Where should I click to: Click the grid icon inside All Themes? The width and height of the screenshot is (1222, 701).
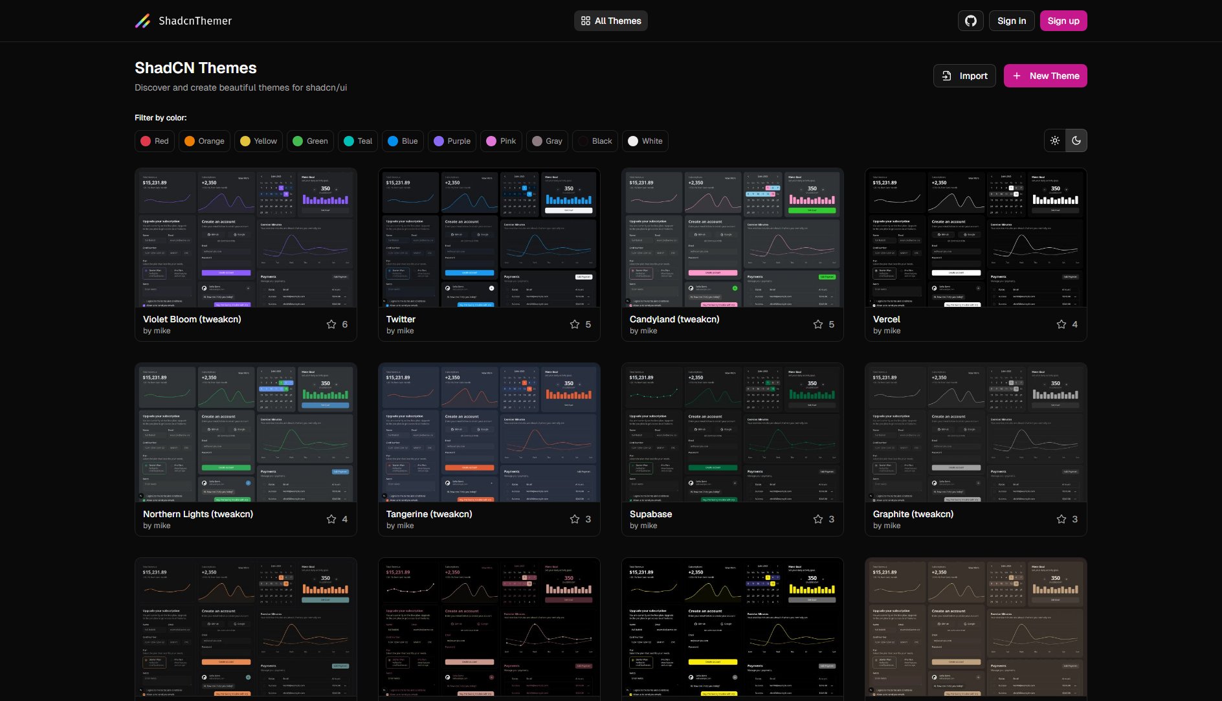click(584, 21)
